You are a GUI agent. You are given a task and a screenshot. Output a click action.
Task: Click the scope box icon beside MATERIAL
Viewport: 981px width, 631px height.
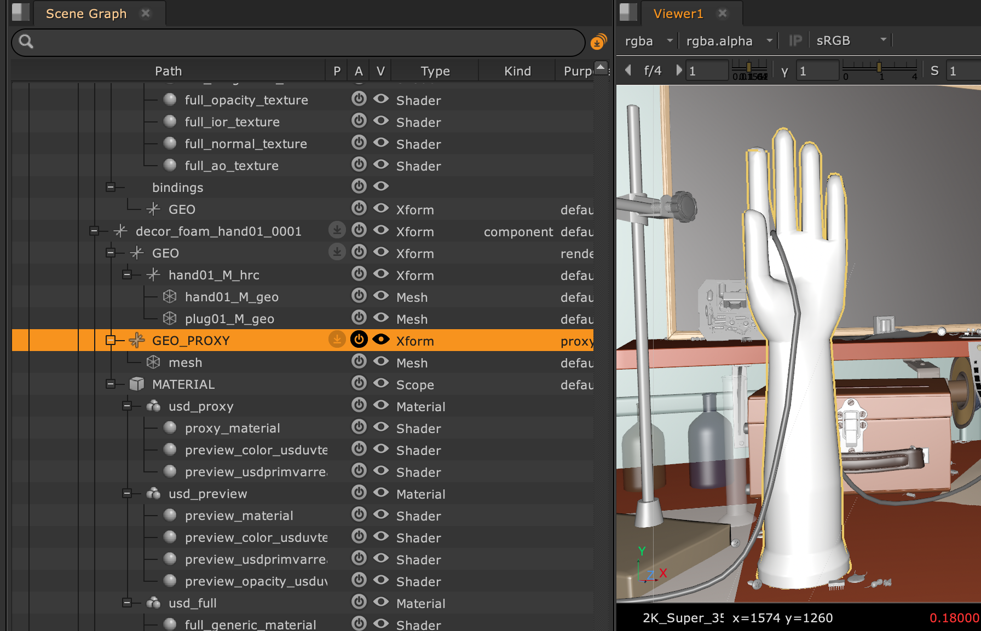click(x=137, y=384)
